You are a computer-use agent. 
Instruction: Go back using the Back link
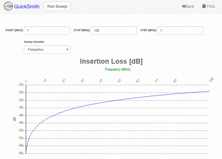[x=188, y=6]
